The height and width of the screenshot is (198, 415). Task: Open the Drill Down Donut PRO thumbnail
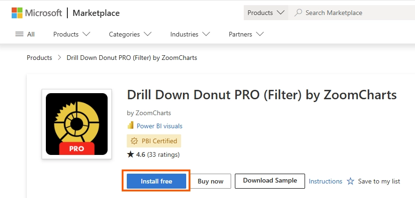(x=77, y=124)
